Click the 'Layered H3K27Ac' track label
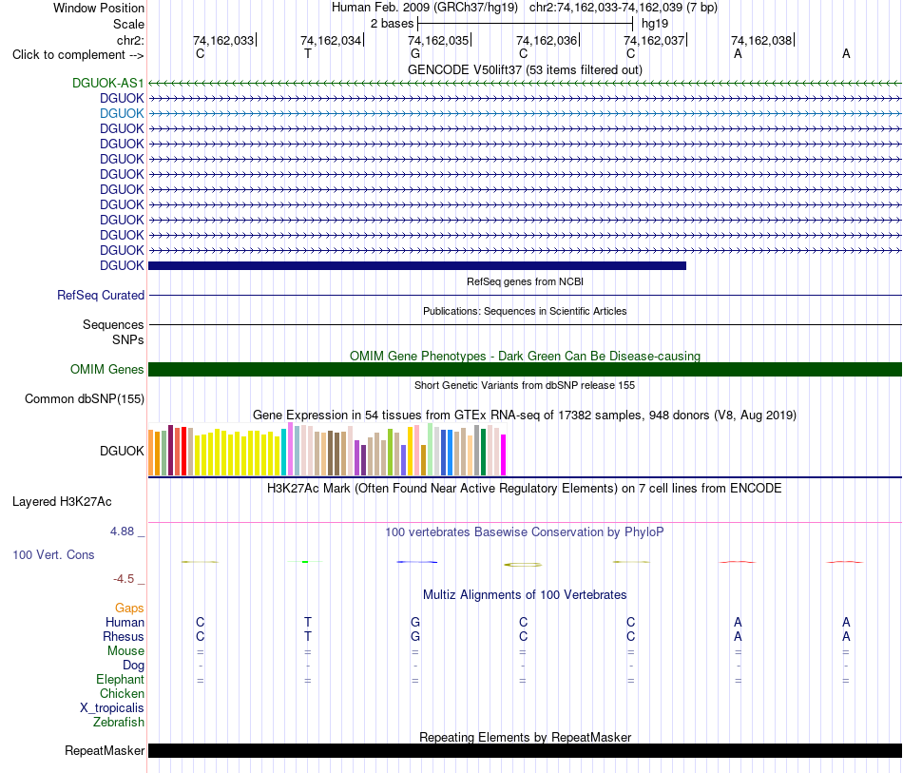Viewport: 903px width, 773px height. 62,502
